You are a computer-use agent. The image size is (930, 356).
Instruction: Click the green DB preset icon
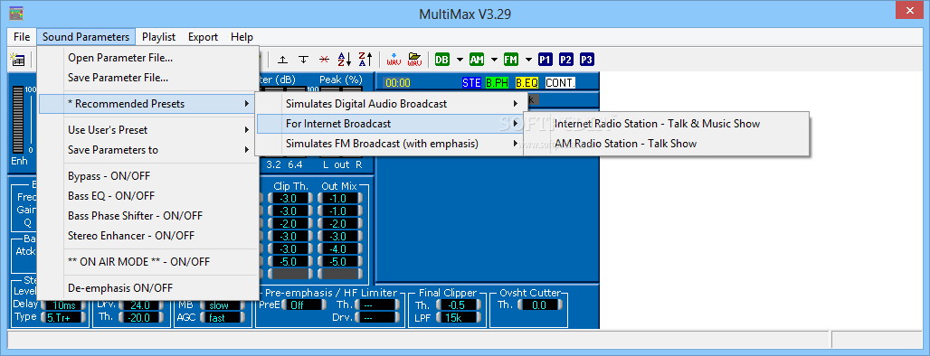point(442,60)
